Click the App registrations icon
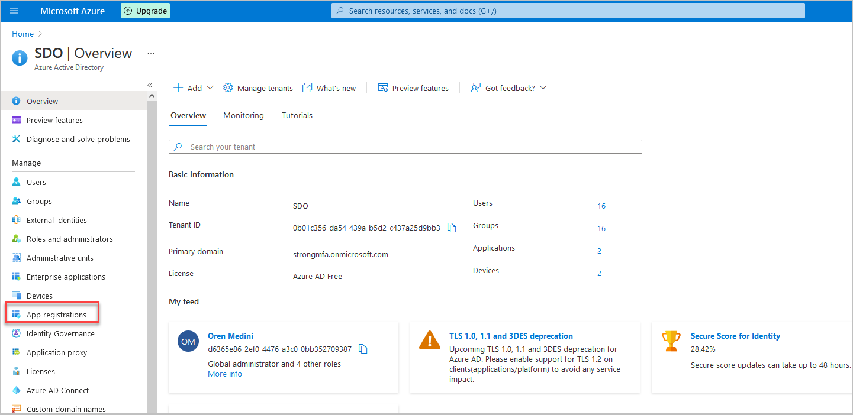This screenshot has height=415, width=853. (16, 315)
